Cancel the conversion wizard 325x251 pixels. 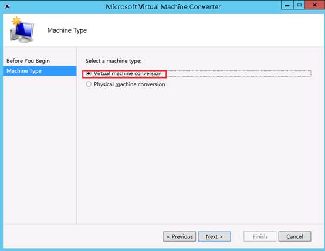294,236
